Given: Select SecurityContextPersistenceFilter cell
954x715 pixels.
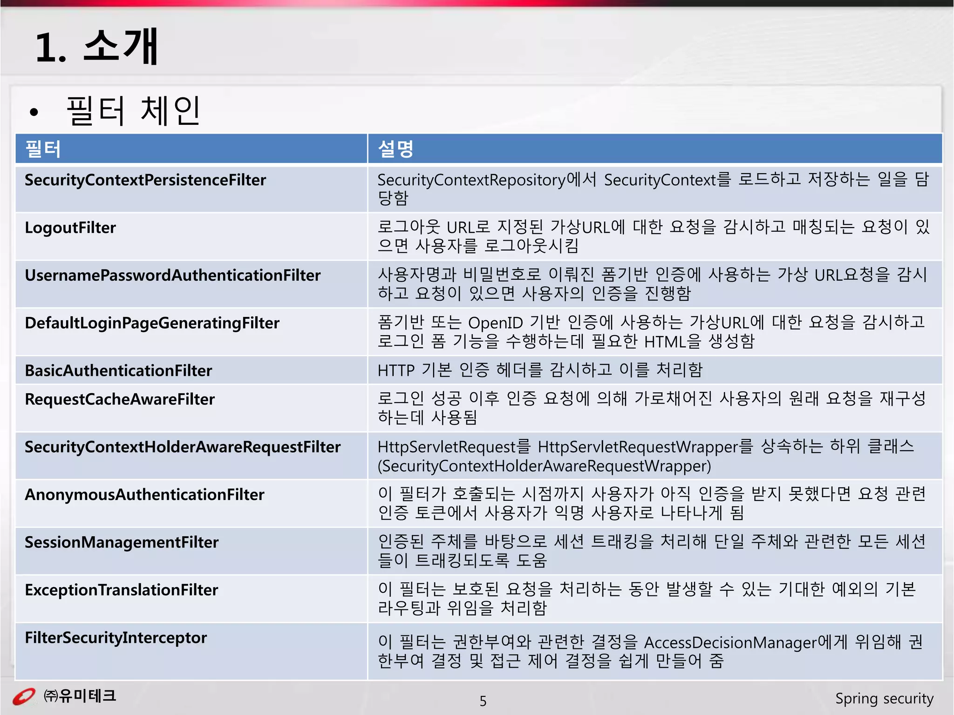Looking at the screenshot, I should click(191, 189).
